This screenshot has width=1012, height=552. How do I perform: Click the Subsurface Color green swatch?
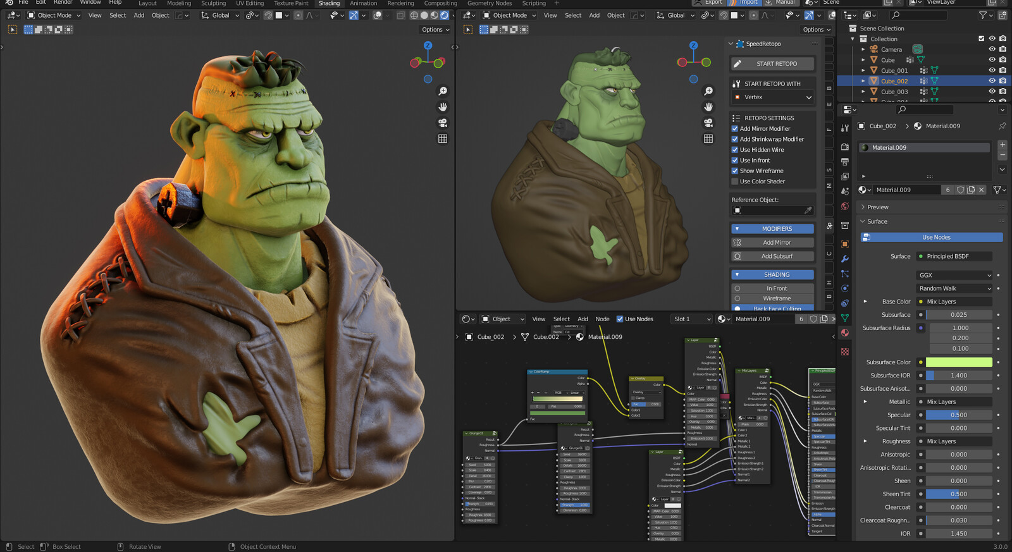coord(959,362)
